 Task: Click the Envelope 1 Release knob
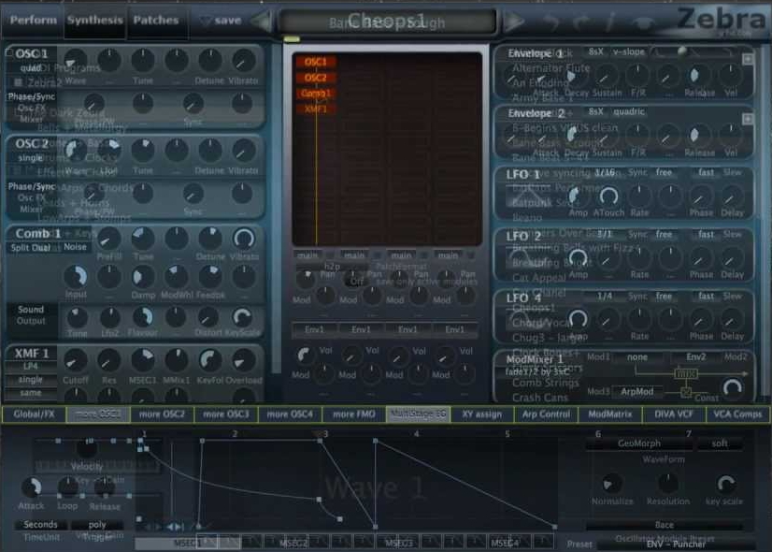point(694,76)
